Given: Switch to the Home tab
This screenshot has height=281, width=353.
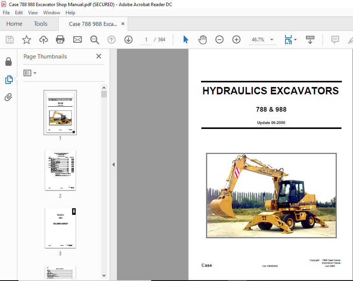Looking at the screenshot, I should pos(14,23).
